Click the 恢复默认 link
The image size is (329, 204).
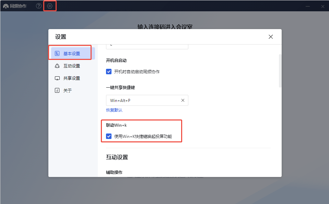point(114,110)
